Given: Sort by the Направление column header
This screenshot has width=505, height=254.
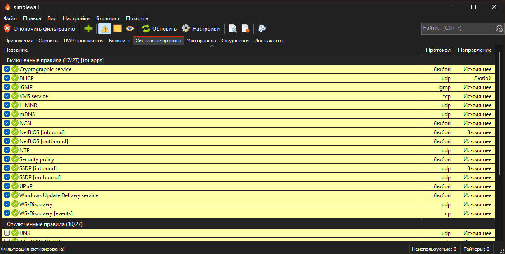Looking at the screenshot, I should pos(475,50).
